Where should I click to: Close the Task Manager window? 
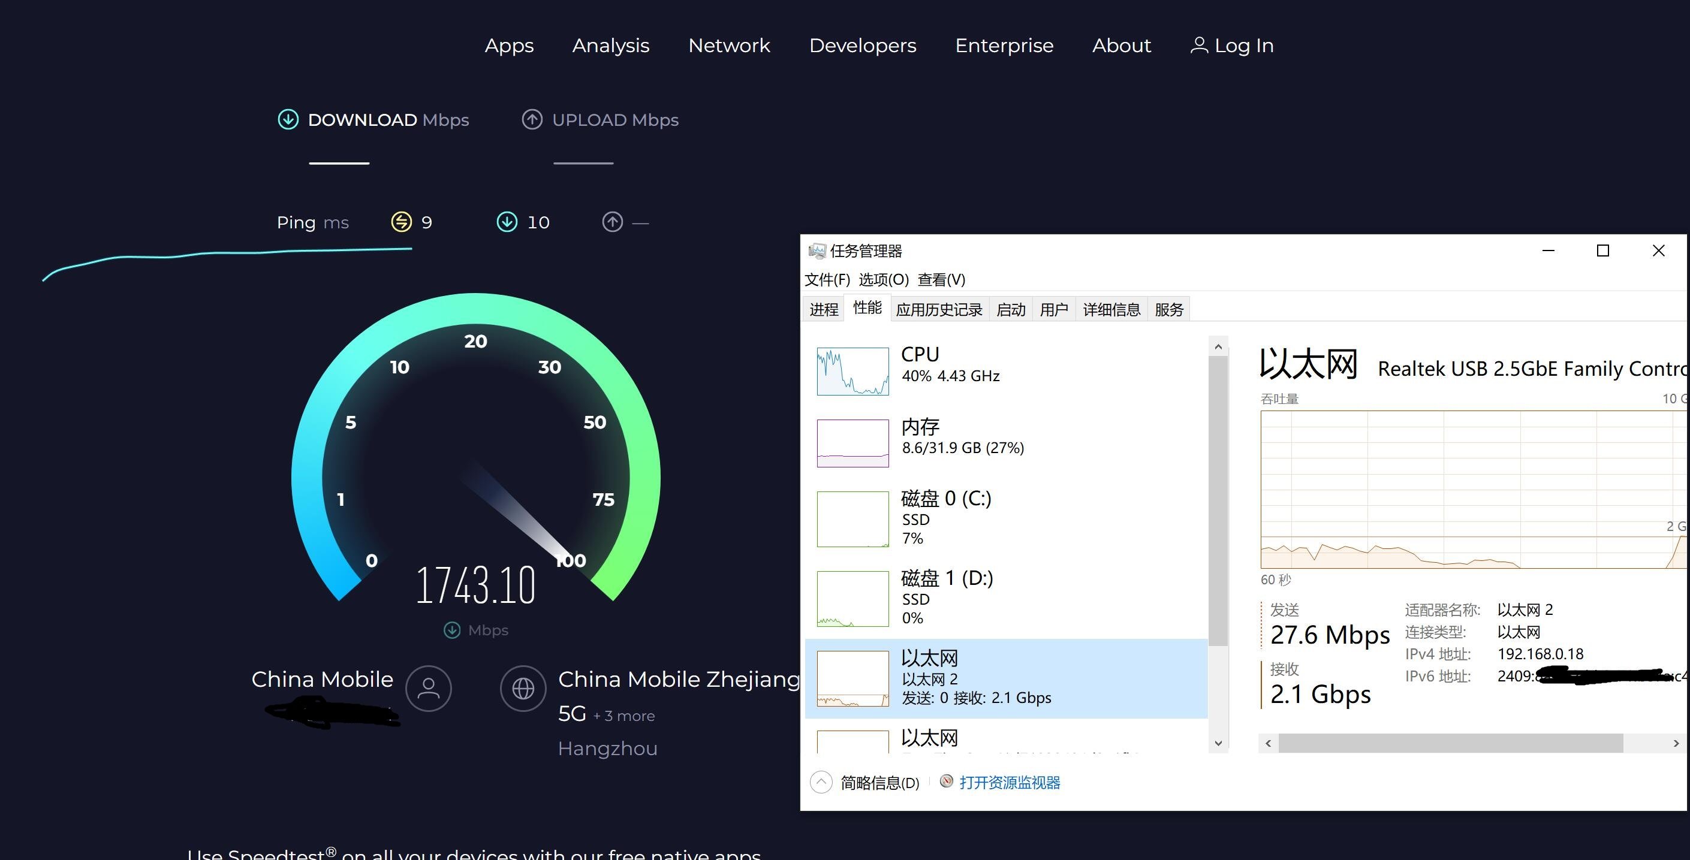click(x=1658, y=251)
